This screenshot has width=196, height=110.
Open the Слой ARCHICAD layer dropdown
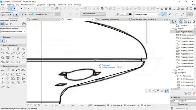click(40, 14)
